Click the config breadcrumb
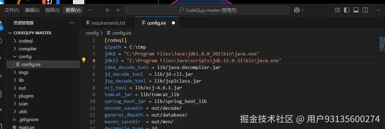Image resolution: width=385 pixels, height=129 pixels. pos(92,33)
